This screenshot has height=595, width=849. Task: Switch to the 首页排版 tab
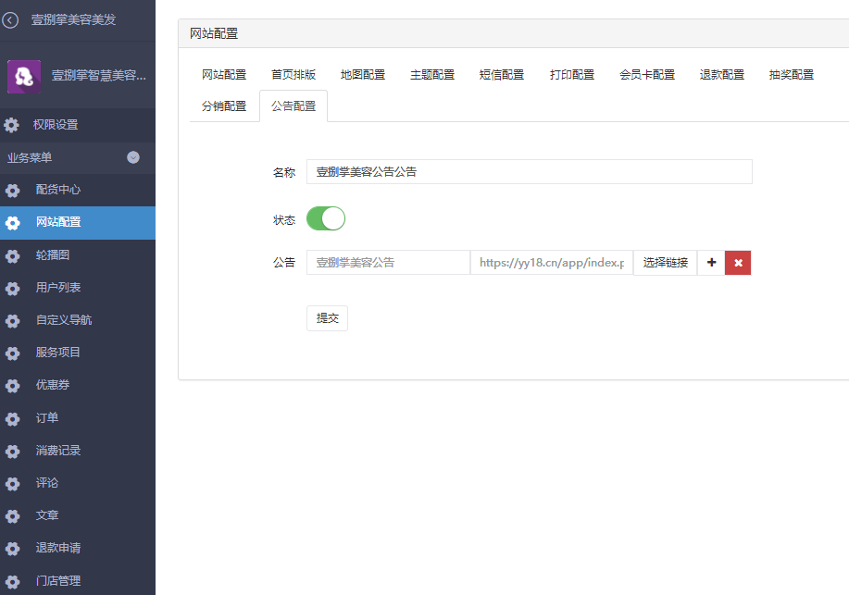[x=293, y=75]
